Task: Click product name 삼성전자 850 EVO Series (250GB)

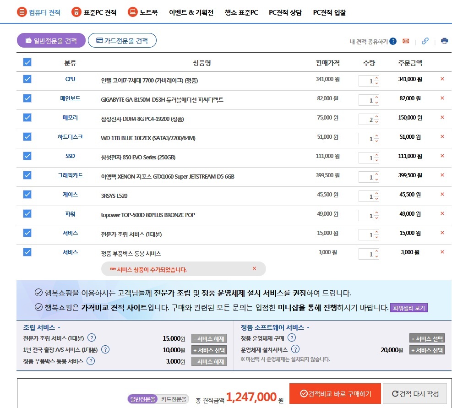Action: (x=138, y=158)
